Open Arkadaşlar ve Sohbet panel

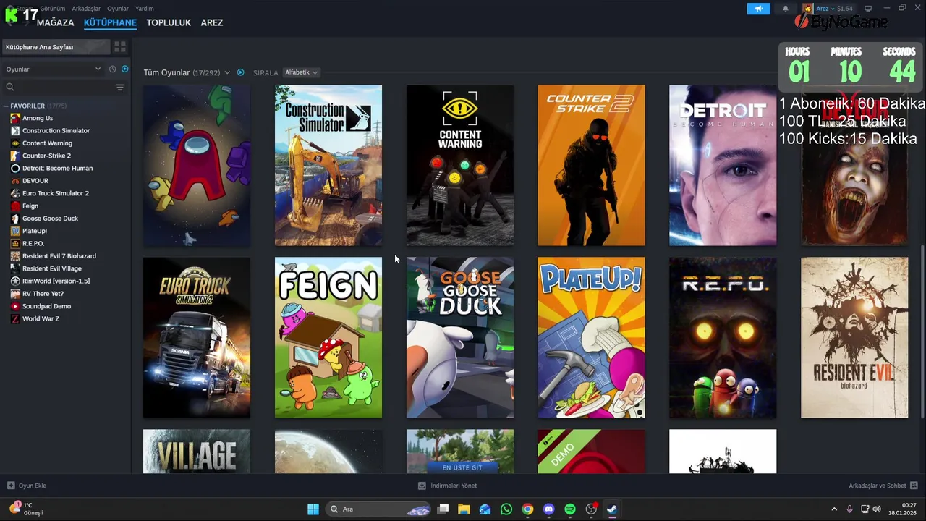pyautogui.click(x=883, y=486)
